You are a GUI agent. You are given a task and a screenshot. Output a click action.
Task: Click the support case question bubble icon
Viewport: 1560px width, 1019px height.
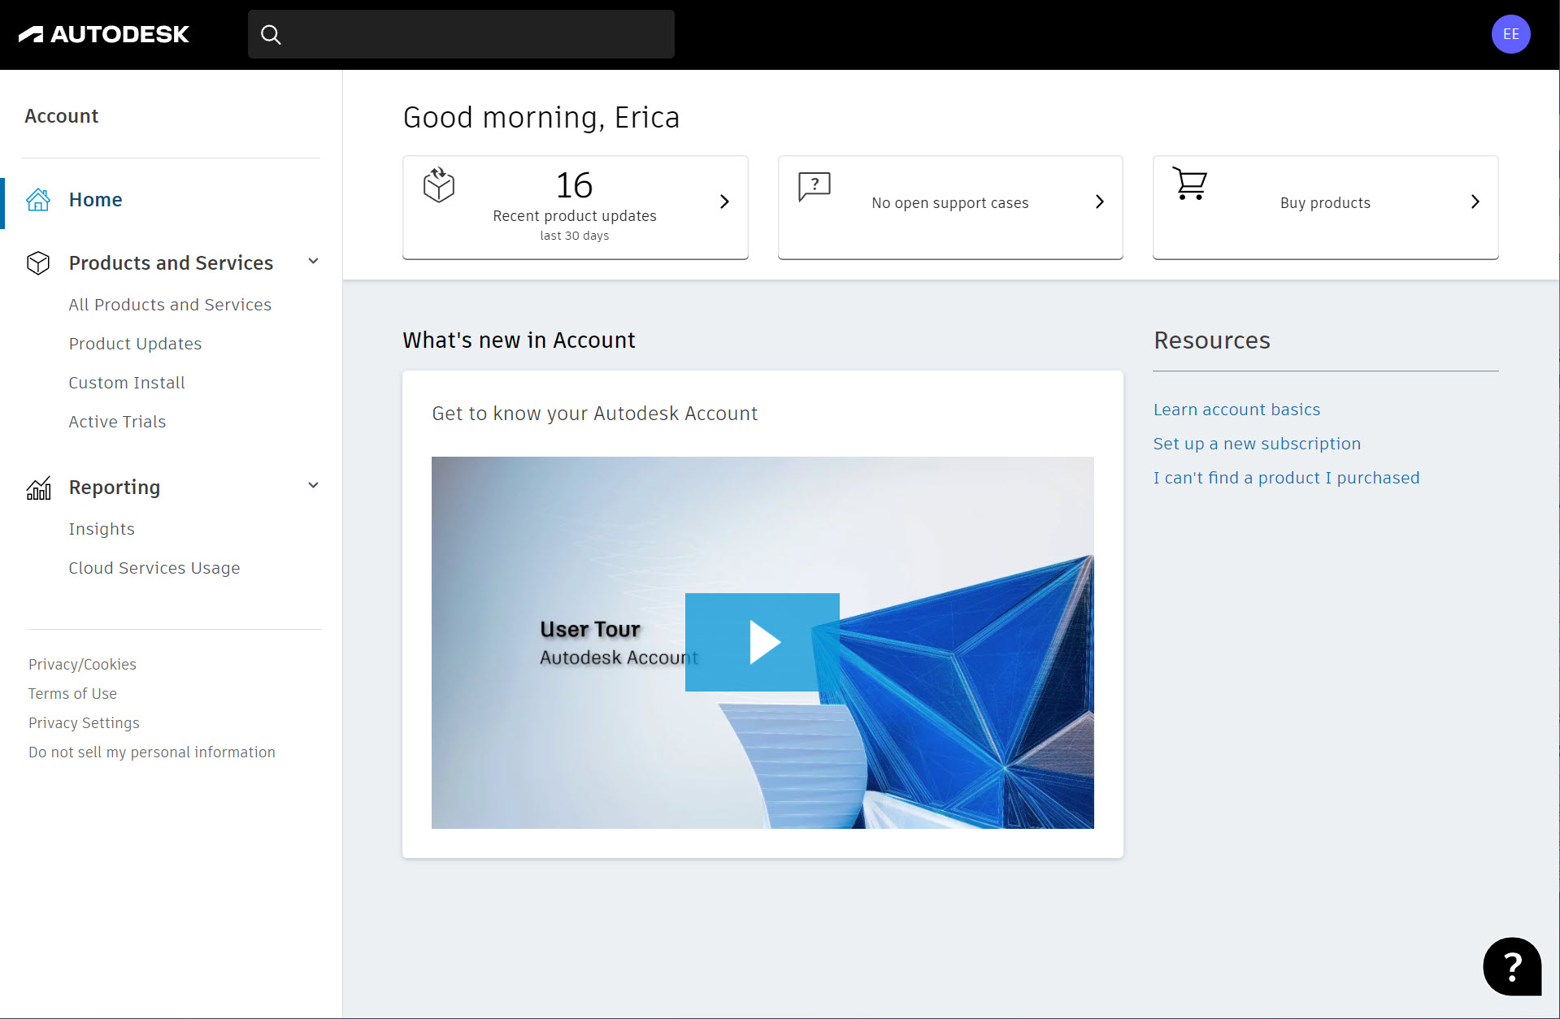click(x=814, y=186)
